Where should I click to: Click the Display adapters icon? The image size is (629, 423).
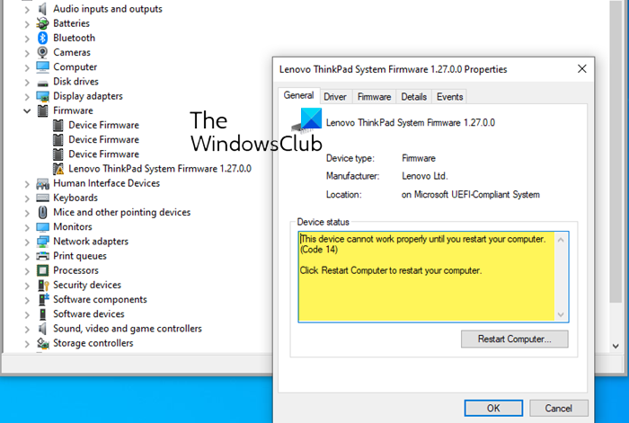click(42, 96)
